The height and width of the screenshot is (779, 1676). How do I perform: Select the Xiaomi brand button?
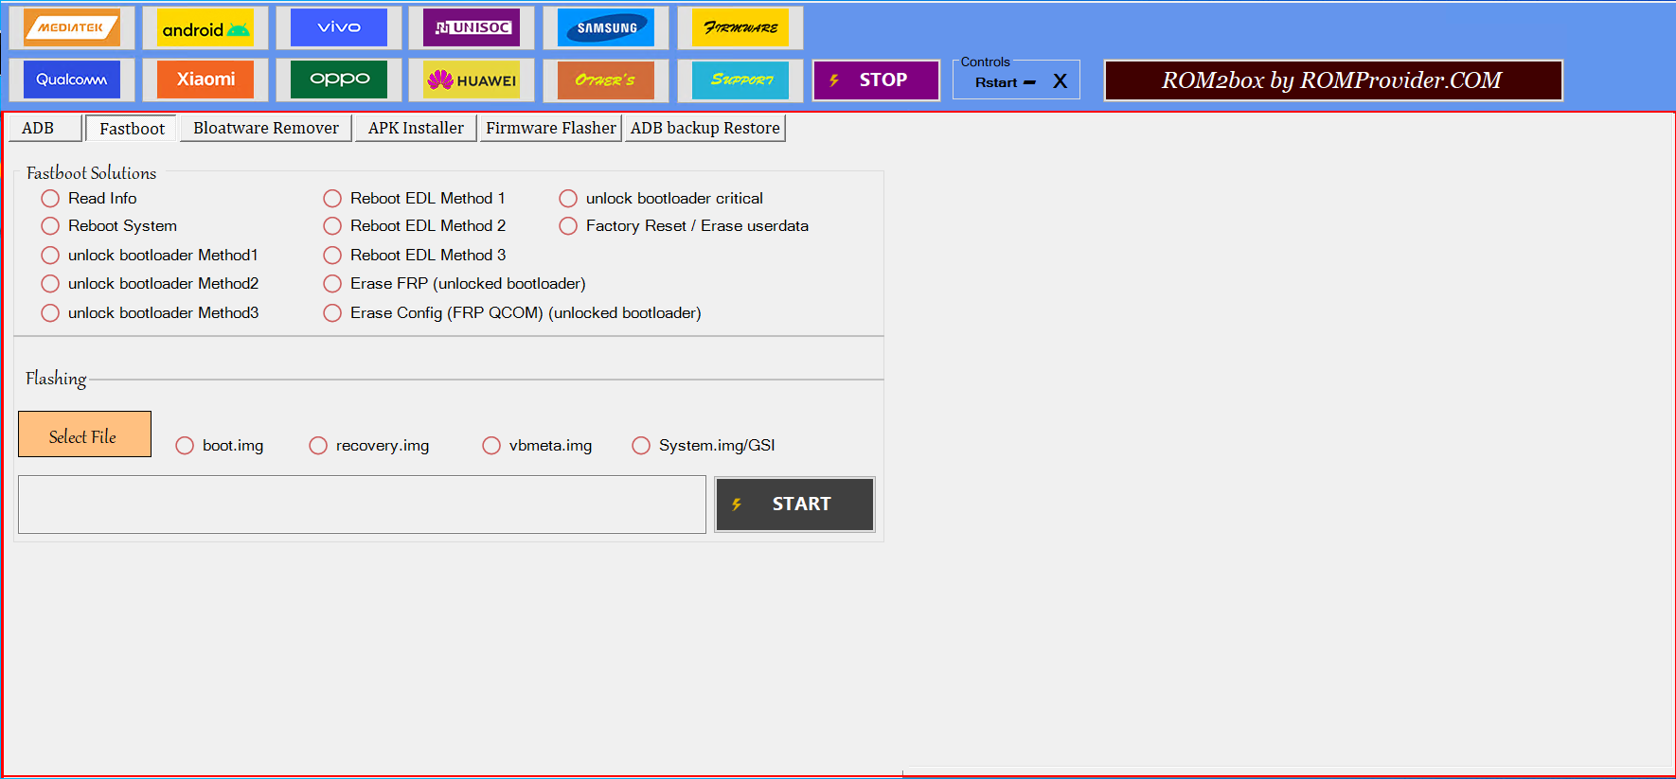(205, 80)
